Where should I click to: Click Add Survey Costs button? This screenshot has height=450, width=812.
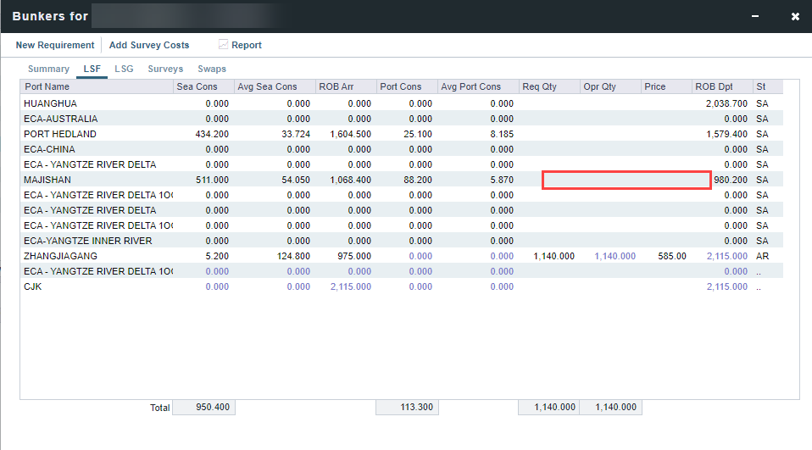click(x=149, y=45)
